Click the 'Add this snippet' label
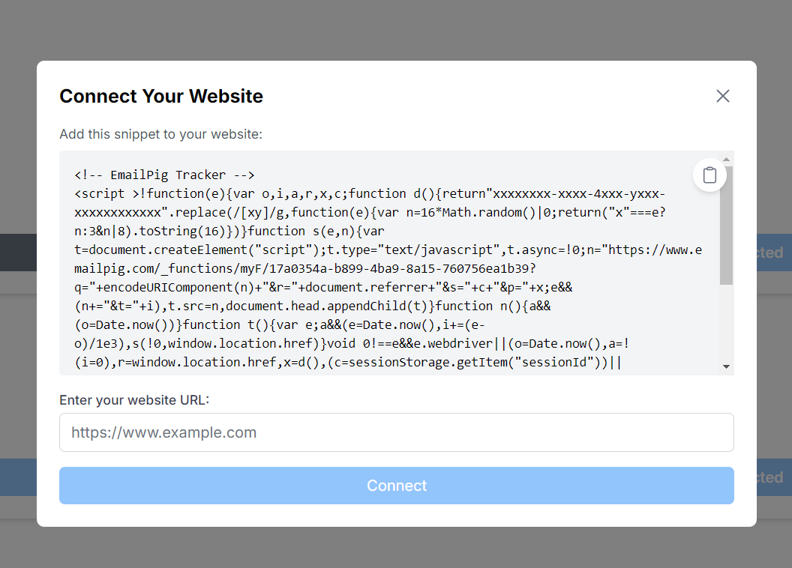Image resolution: width=792 pixels, height=568 pixels. tap(161, 134)
